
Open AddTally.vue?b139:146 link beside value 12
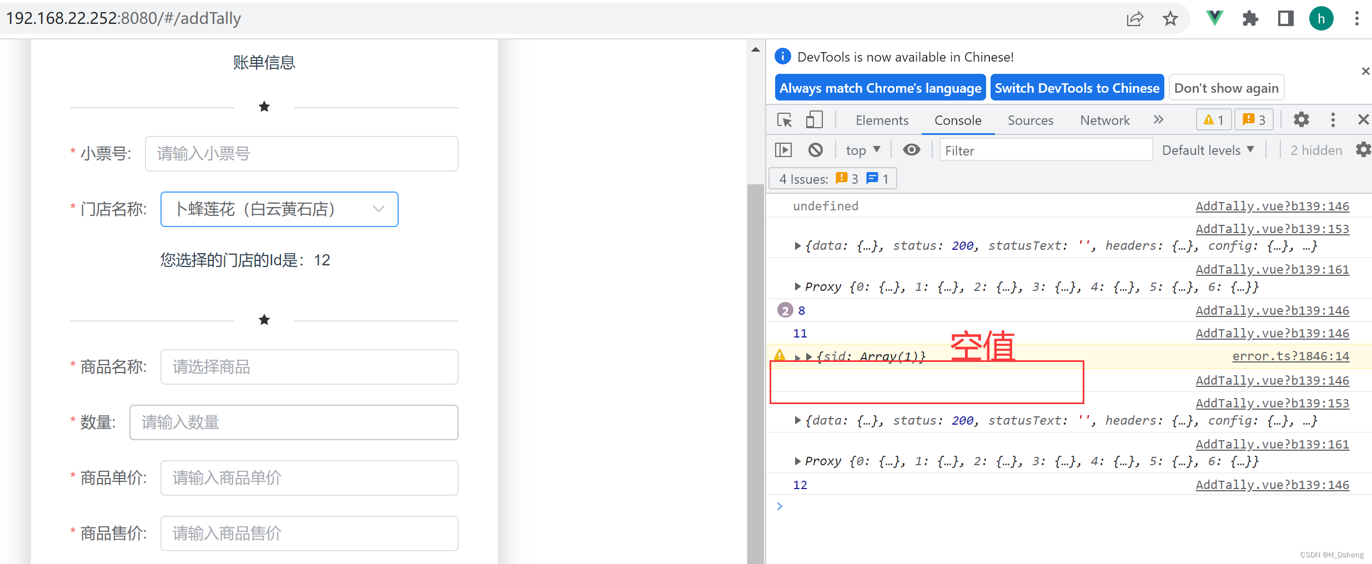pos(1272,485)
